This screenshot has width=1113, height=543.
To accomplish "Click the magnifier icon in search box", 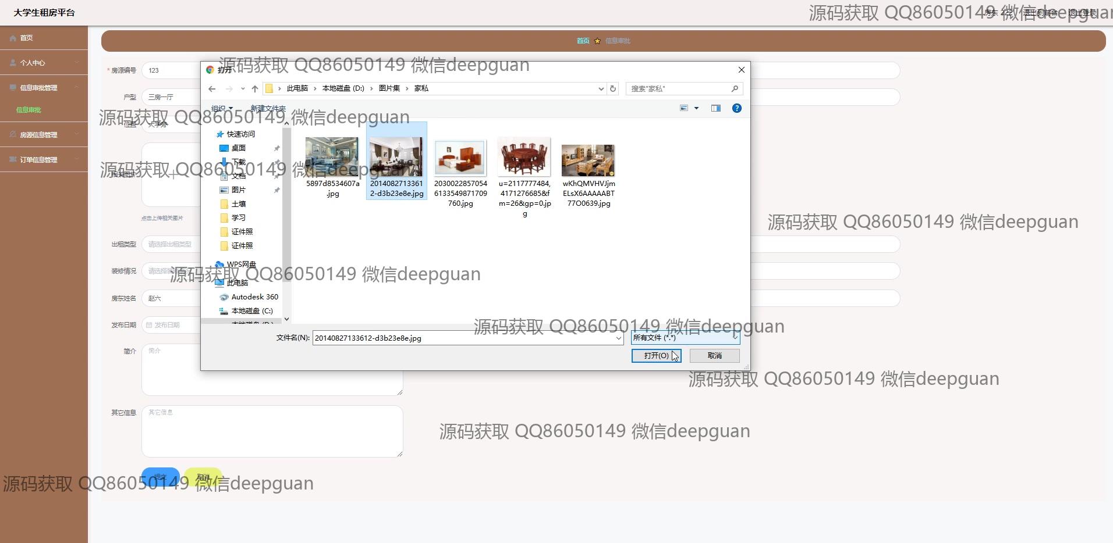I will tap(735, 89).
